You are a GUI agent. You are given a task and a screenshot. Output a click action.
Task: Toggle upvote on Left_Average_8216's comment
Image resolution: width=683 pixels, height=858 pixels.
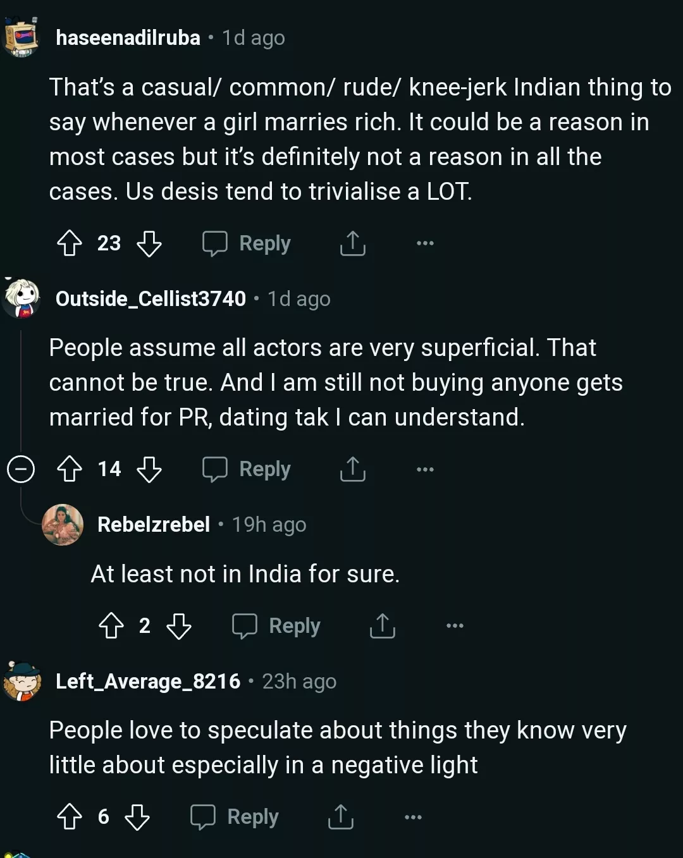[70, 816]
